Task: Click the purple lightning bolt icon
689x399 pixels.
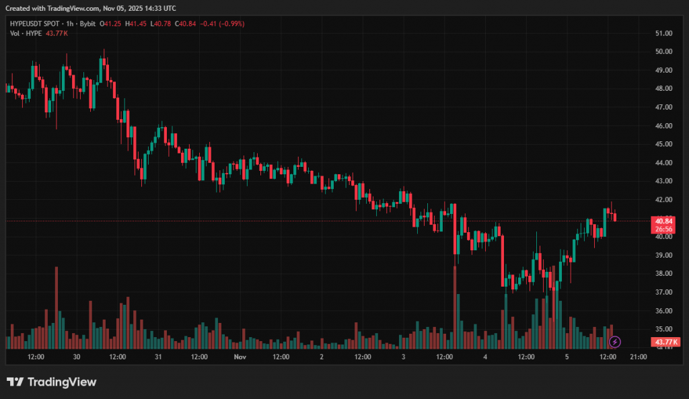Action: click(x=614, y=342)
